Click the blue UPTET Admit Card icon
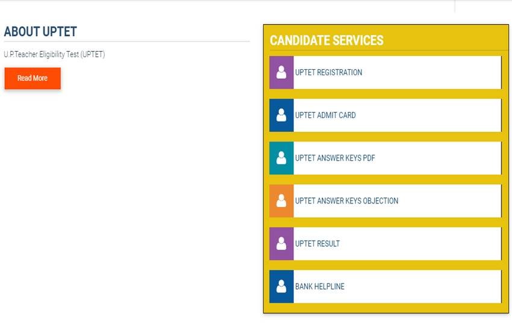Image resolution: width=512 pixels, height=331 pixels. (x=281, y=115)
